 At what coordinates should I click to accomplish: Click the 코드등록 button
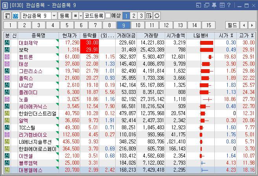94,16
